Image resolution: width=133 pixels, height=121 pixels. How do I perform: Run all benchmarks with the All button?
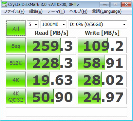(16, 28)
